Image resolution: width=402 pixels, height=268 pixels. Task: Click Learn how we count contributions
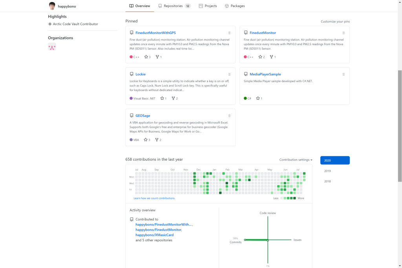pos(154,198)
